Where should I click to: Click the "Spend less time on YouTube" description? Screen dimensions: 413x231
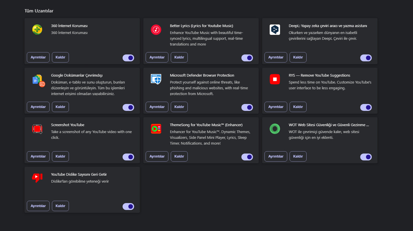pyautogui.click(x=330, y=85)
